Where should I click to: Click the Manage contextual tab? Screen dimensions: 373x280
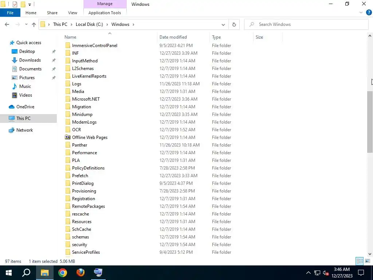[x=105, y=4]
